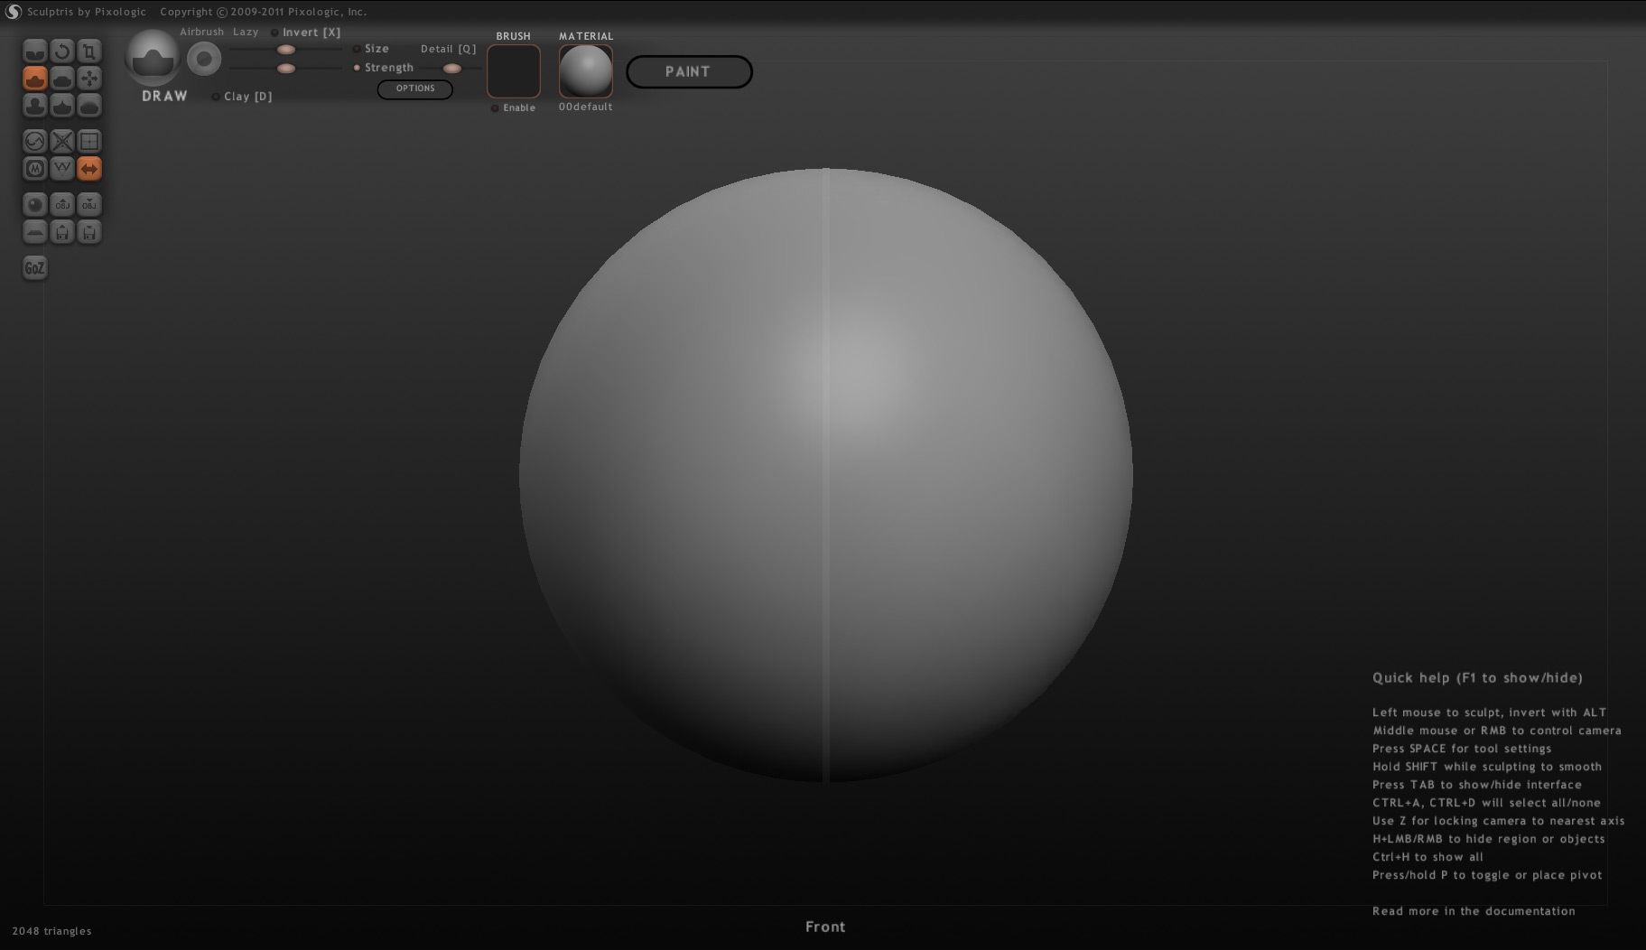Enable the brush texture
The image size is (1646, 950).
coord(495,107)
